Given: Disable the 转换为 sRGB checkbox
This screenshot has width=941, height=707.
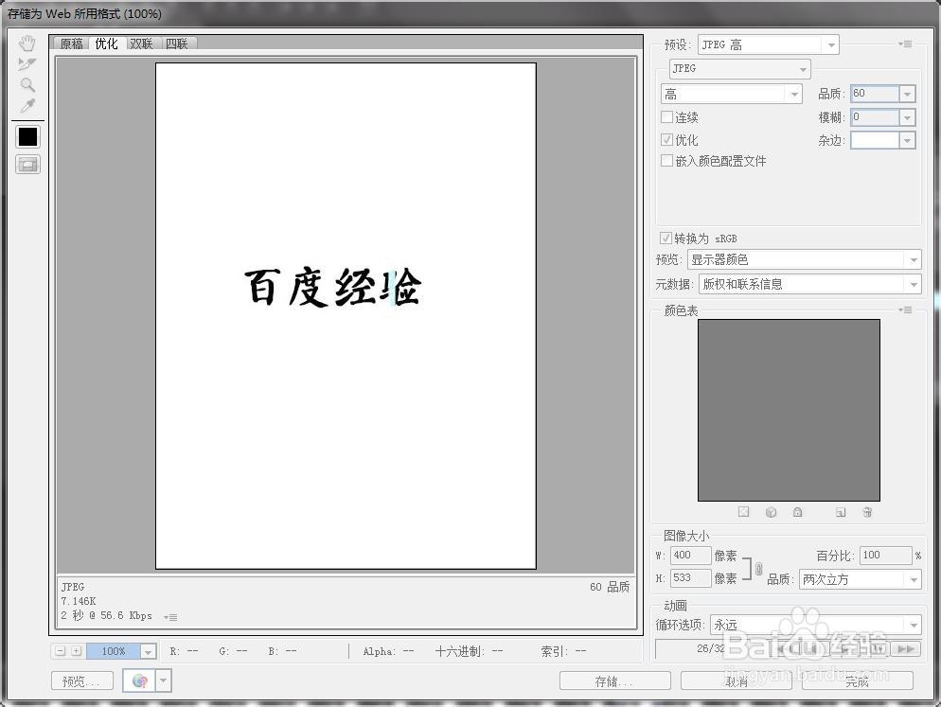Looking at the screenshot, I should point(667,238).
